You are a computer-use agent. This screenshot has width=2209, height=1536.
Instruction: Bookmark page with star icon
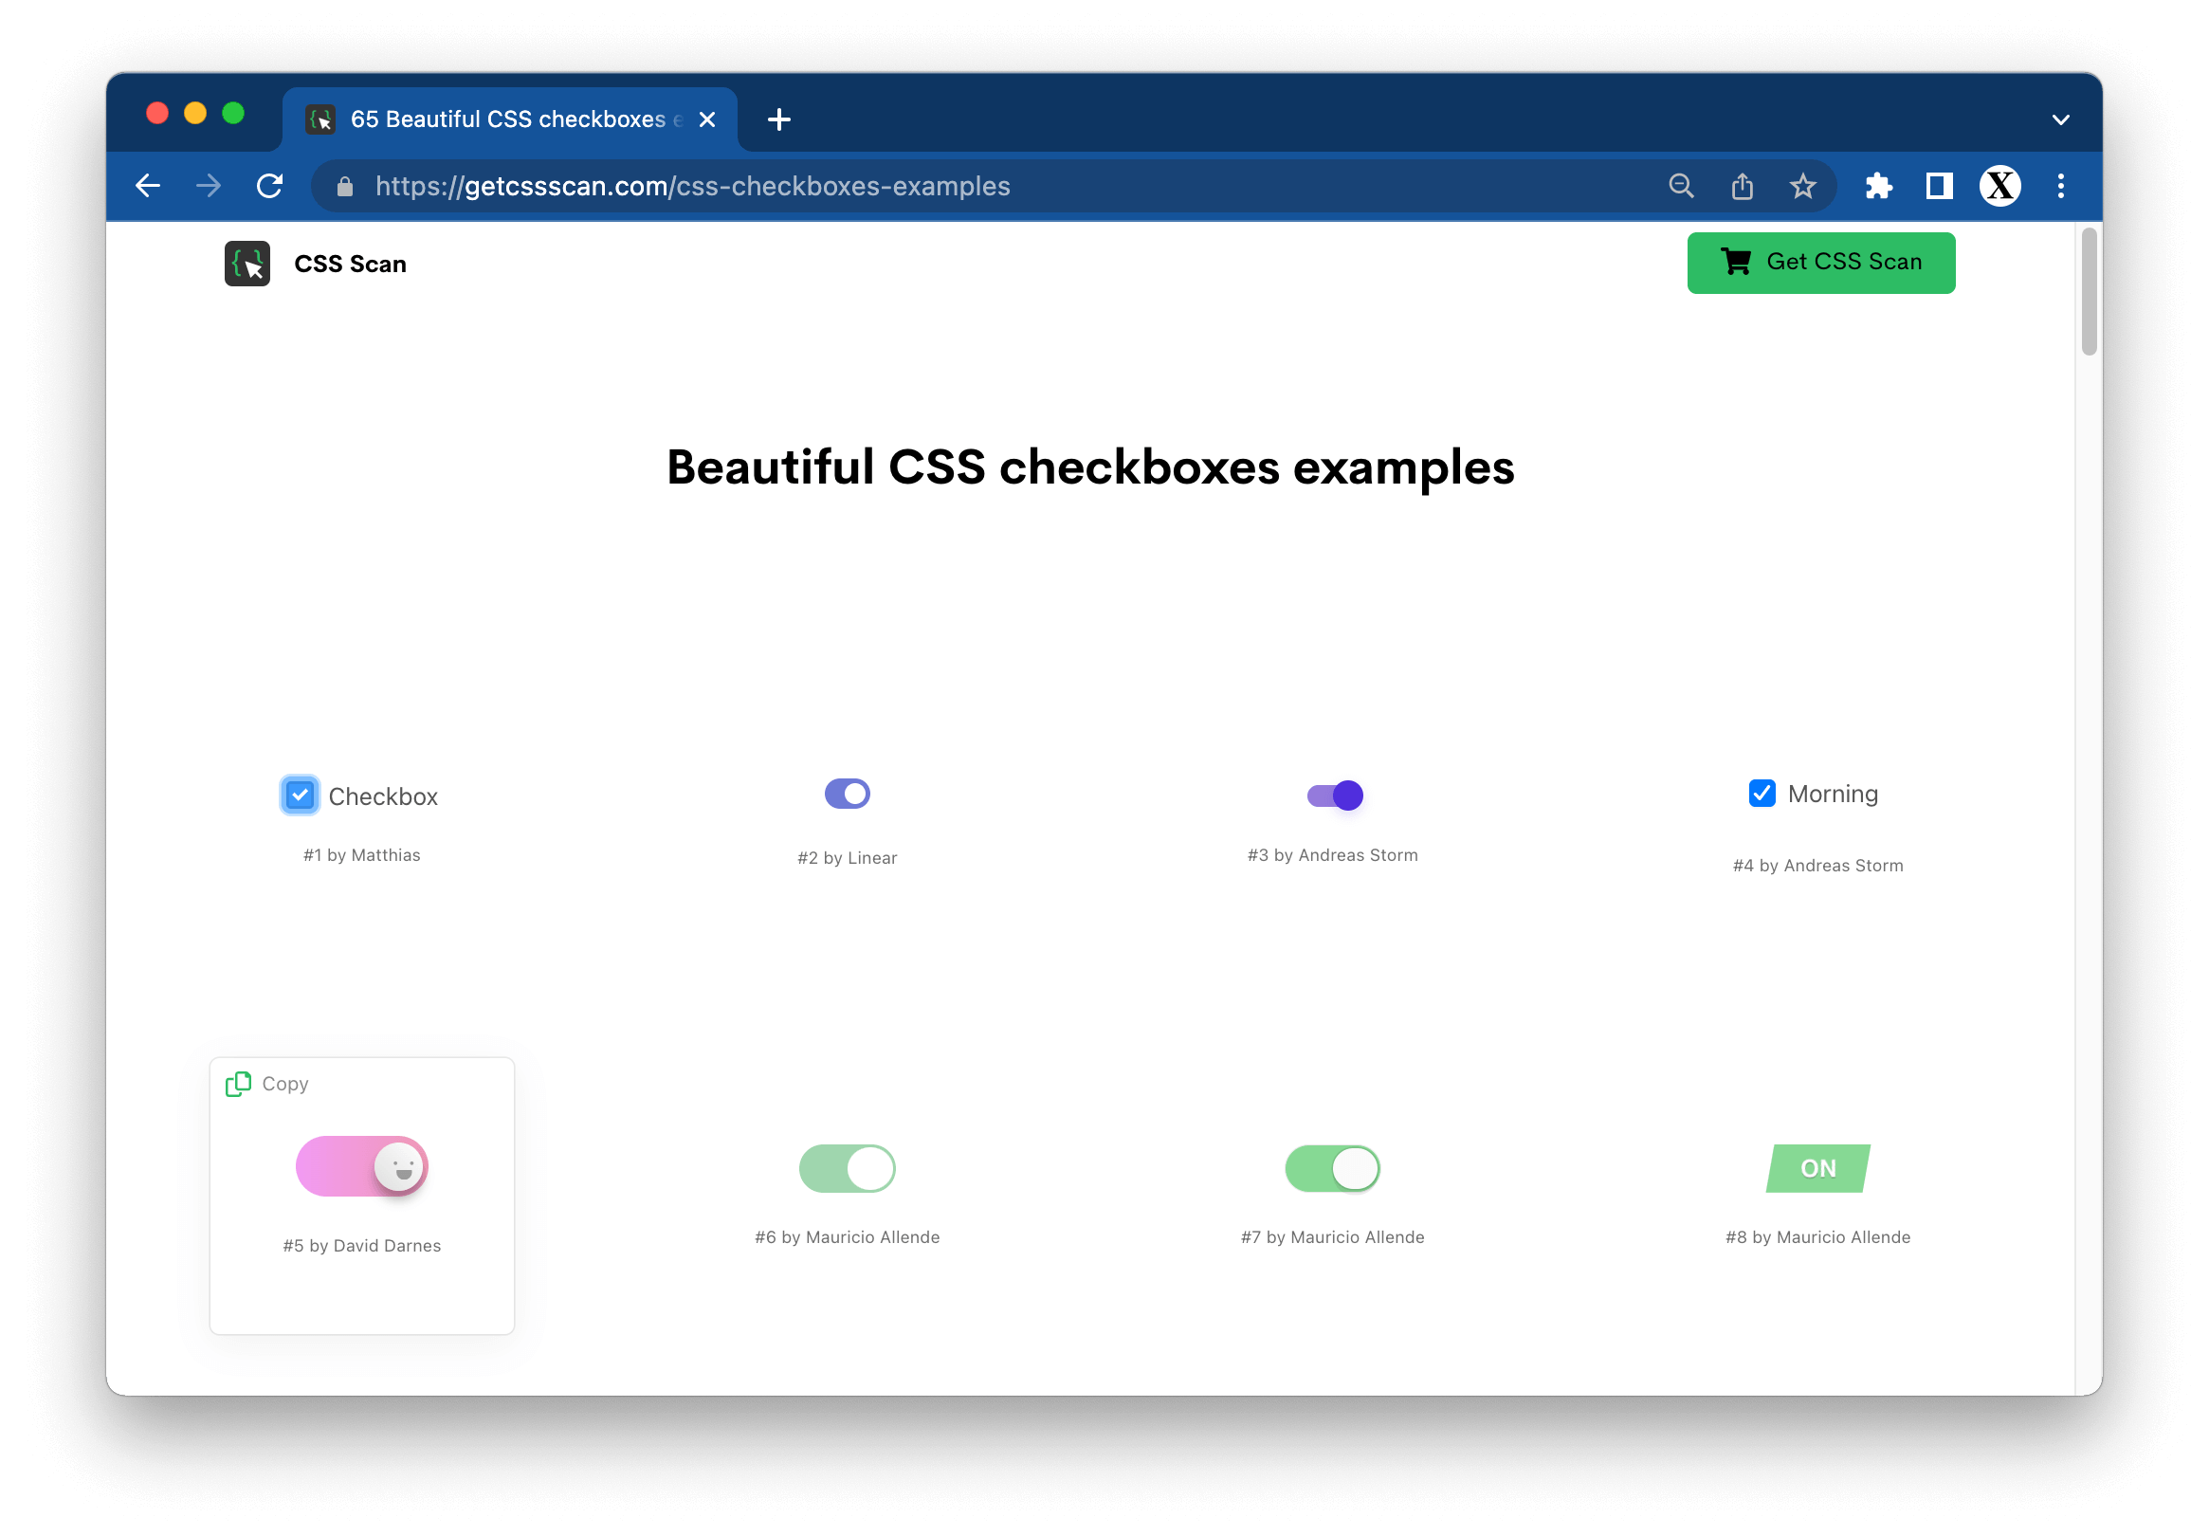coord(1803,186)
